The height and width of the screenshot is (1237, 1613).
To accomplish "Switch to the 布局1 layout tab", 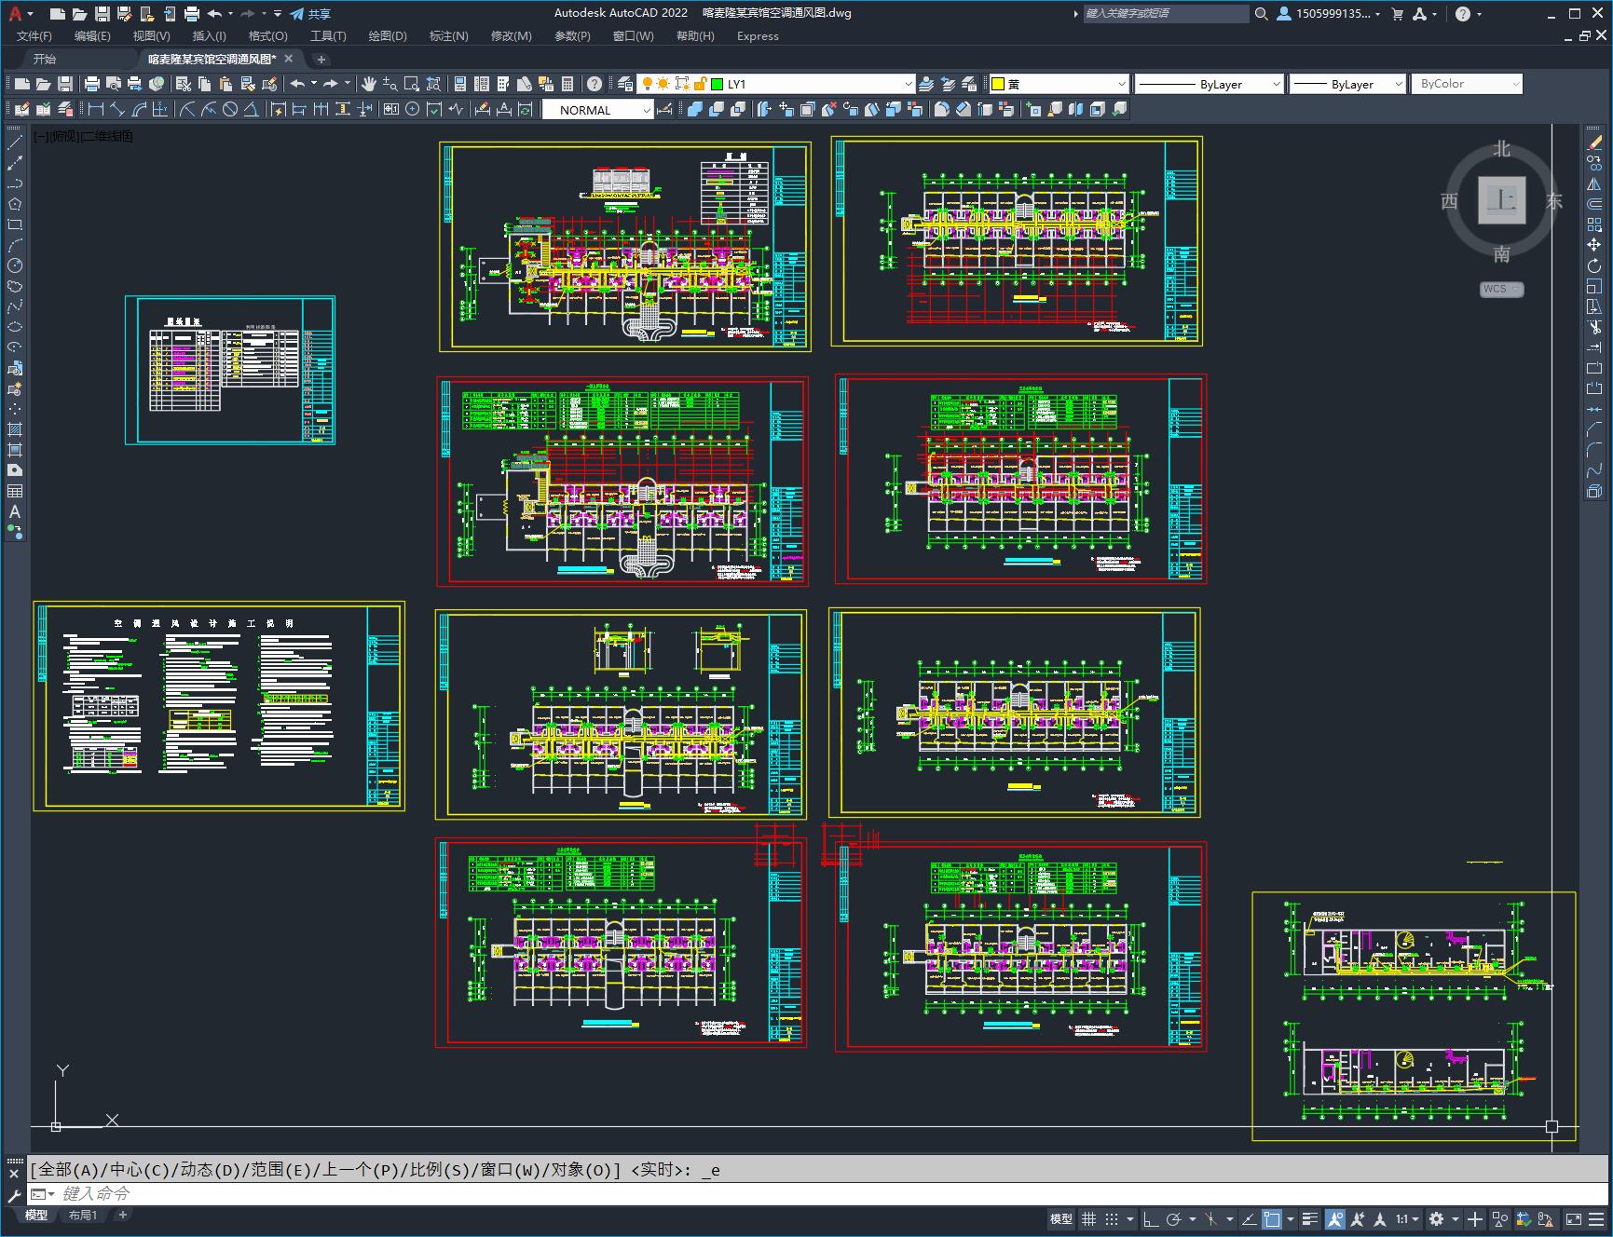I will [x=83, y=1215].
